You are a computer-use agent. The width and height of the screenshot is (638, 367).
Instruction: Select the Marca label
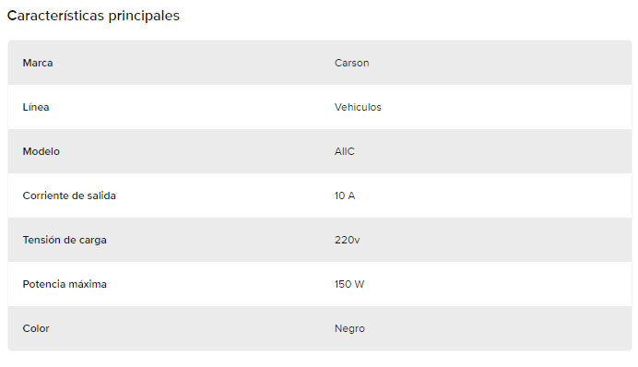[x=38, y=63]
